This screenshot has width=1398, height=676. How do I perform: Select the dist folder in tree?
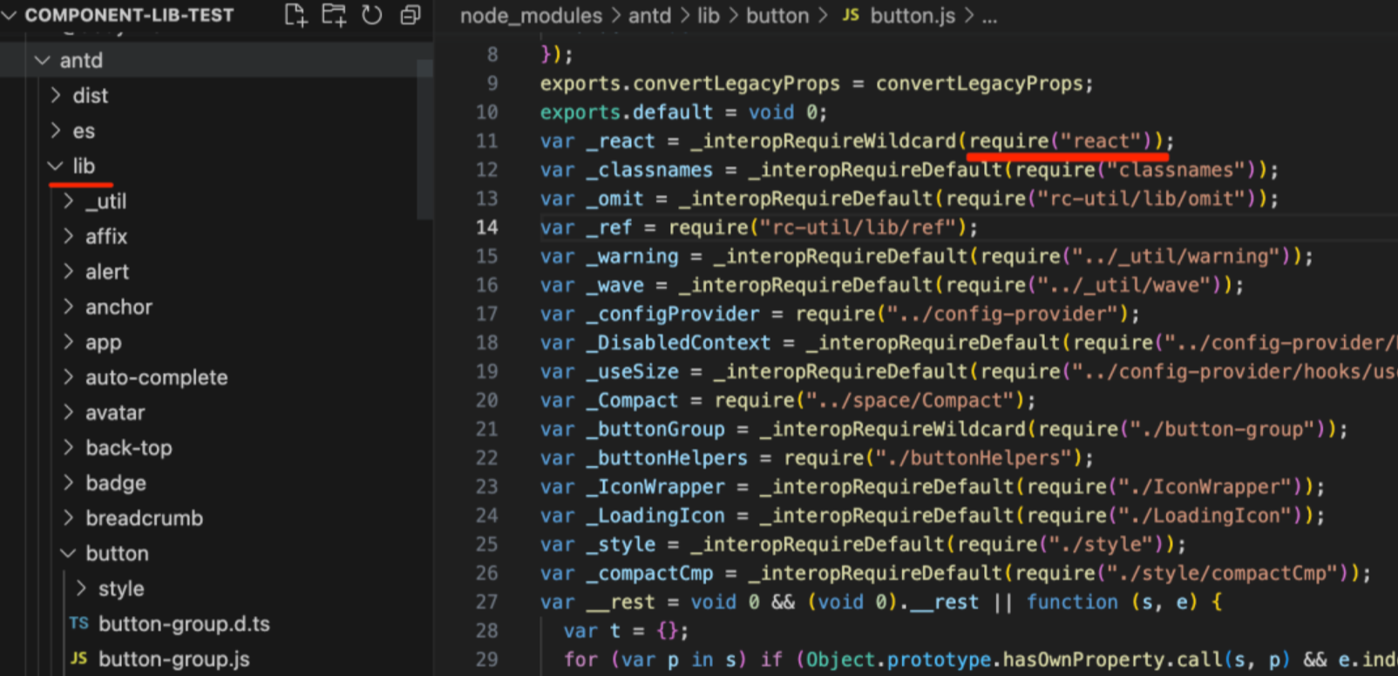coord(91,96)
